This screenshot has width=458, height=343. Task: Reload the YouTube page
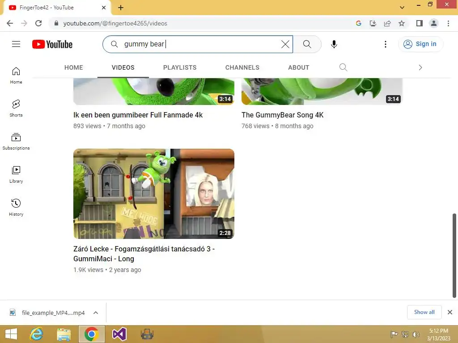point(38,23)
